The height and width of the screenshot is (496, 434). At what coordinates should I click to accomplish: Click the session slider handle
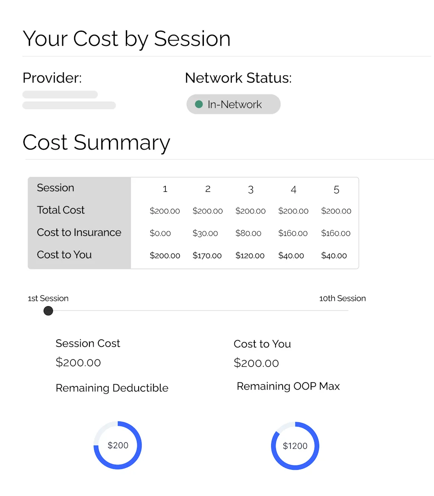48,311
